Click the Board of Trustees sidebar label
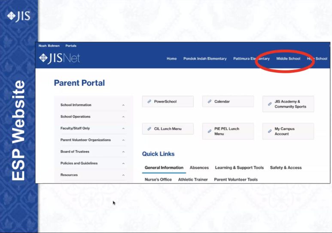The height and width of the screenshot is (233, 332). tap(75, 151)
